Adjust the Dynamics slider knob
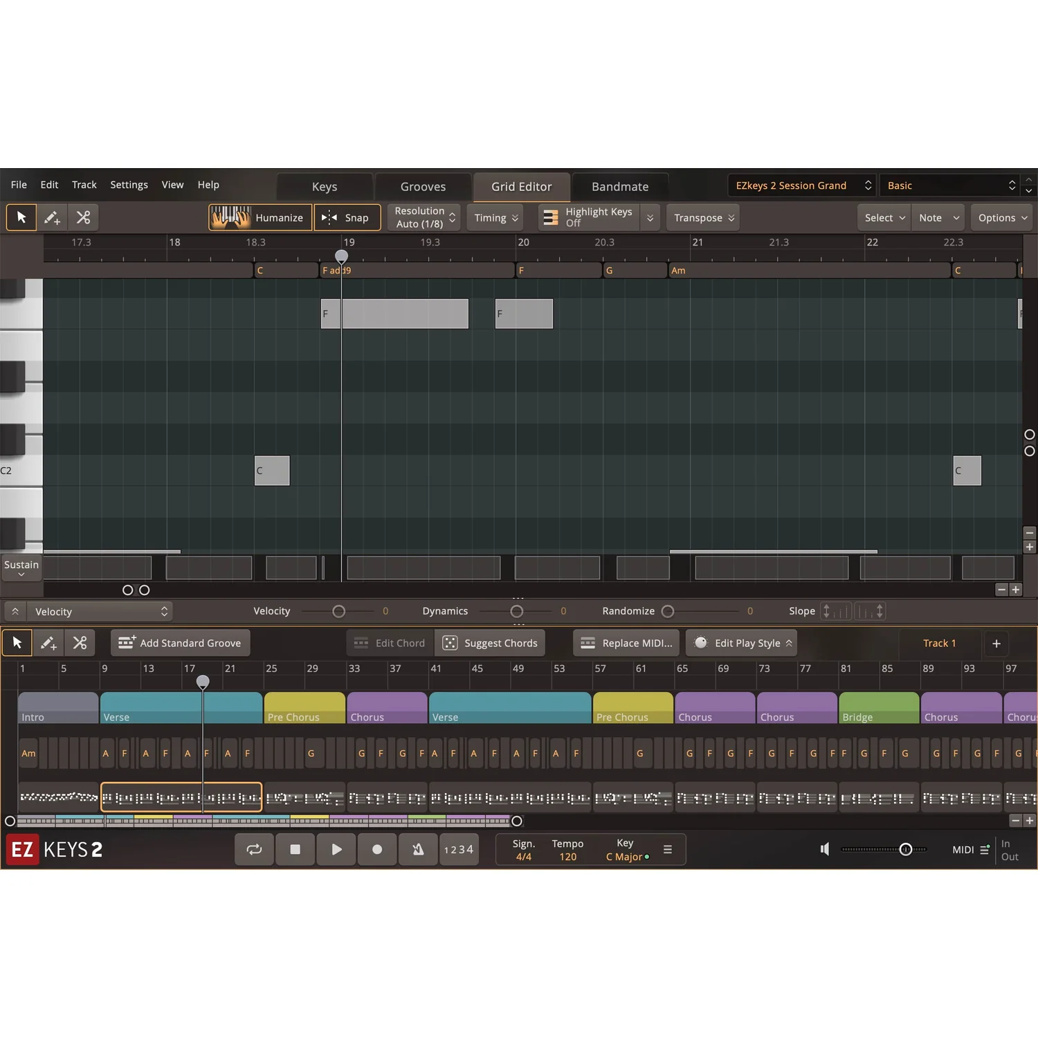 click(x=517, y=612)
